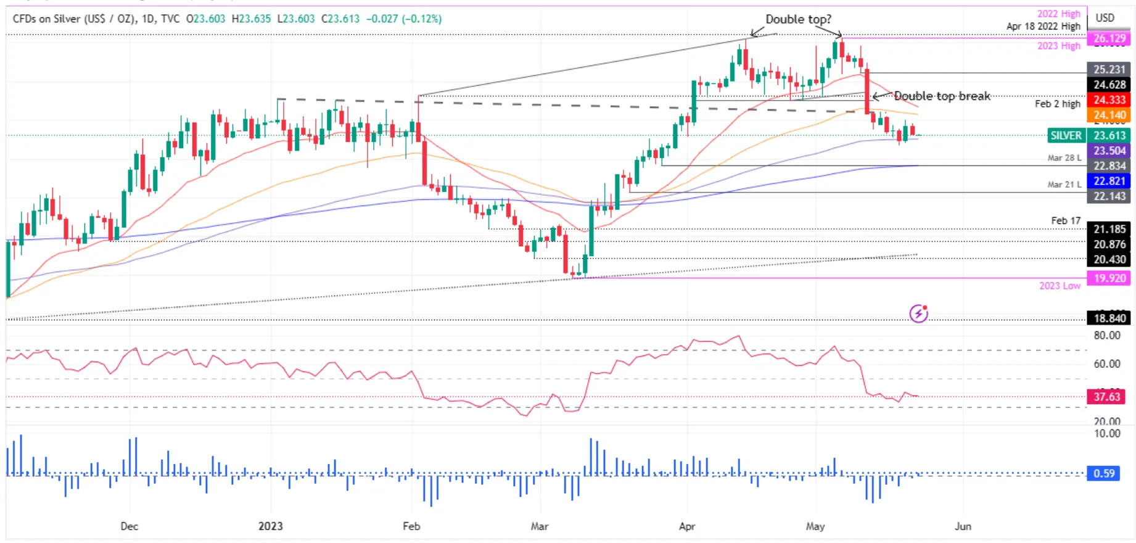This screenshot has width=1136, height=543.
Task: Click the 21.185 price label
Action: 1109,229
